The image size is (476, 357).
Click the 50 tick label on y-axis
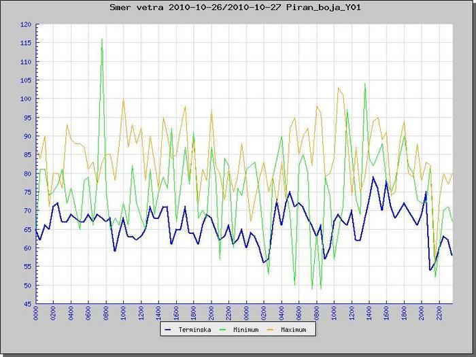27,286
